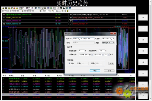This screenshot has height=101, width=152.
Task: Click the 位号名 tag name input field
Action: 83,39
